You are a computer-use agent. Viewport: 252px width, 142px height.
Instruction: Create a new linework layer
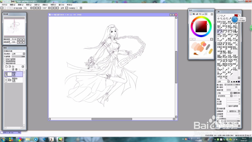[x=10, y=66]
